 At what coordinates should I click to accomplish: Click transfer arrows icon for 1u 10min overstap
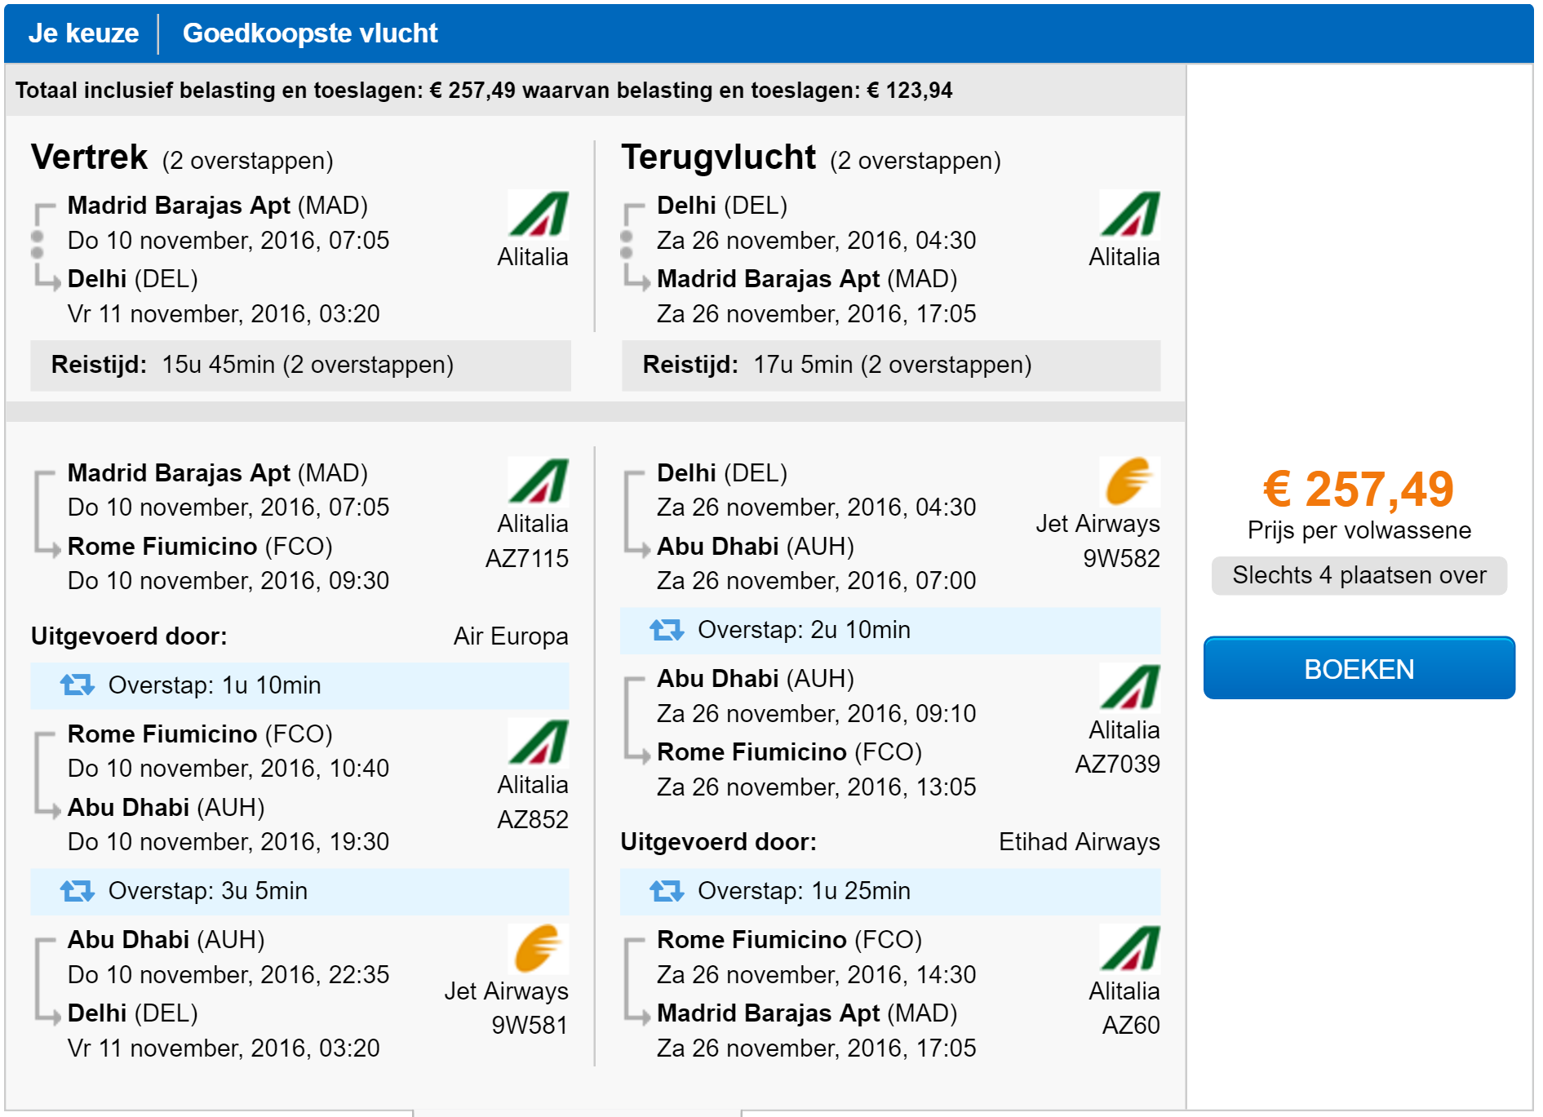tap(78, 685)
